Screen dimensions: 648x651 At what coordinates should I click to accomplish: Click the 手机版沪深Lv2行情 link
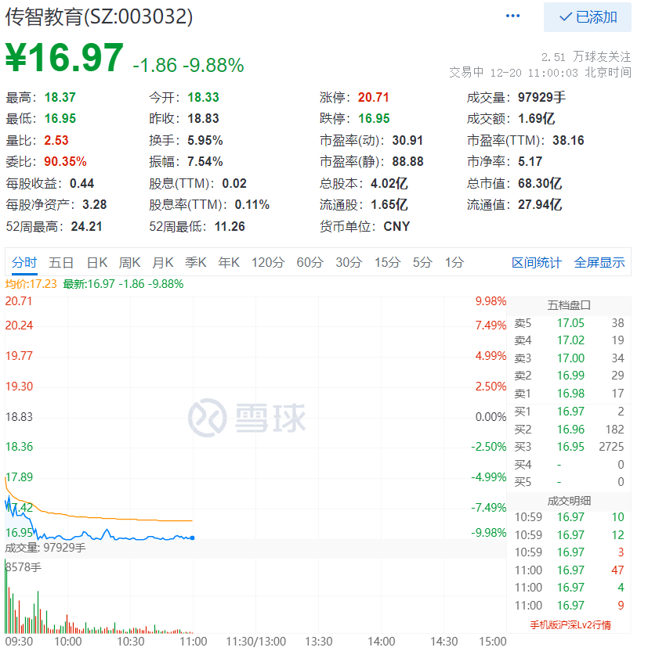point(570,625)
